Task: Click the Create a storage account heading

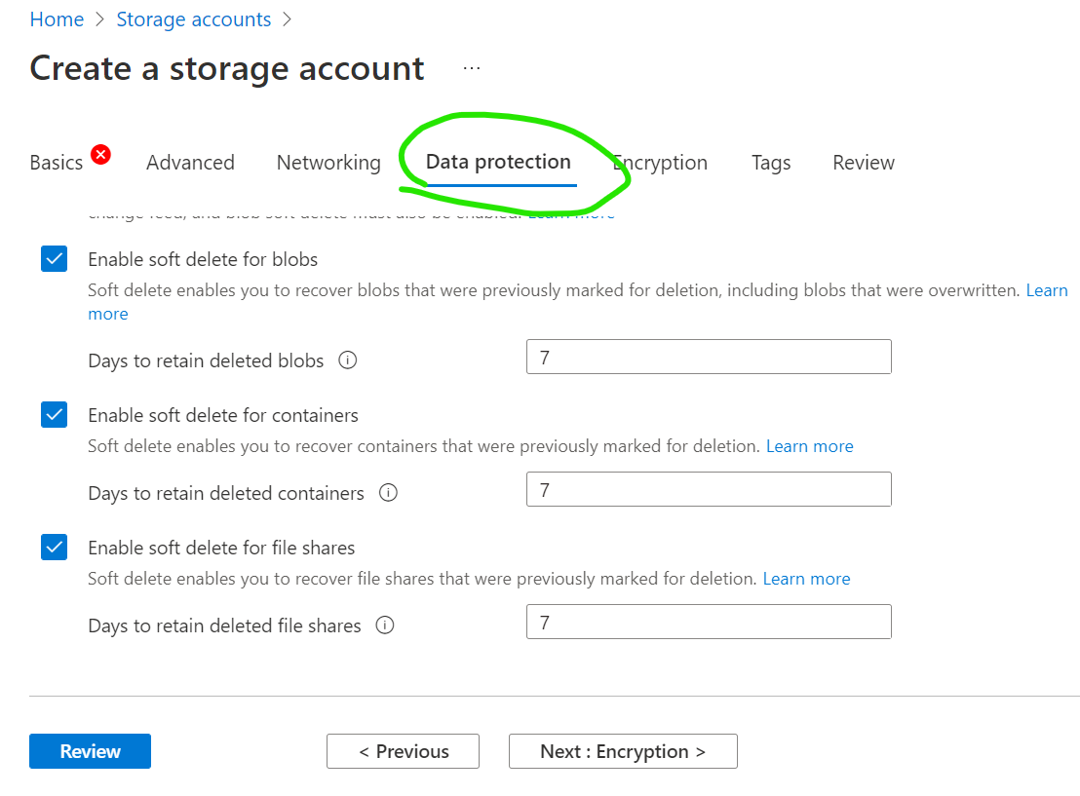Action: click(227, 68)
